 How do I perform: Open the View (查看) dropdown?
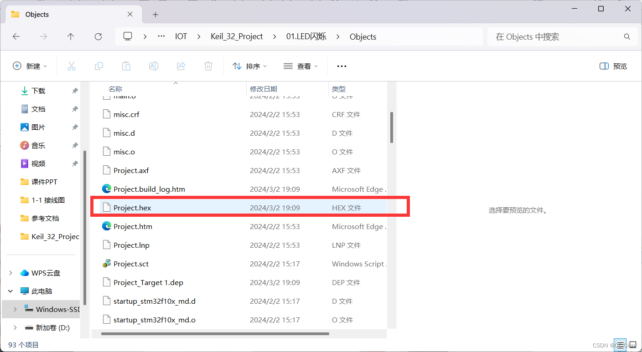click(300, 66)
